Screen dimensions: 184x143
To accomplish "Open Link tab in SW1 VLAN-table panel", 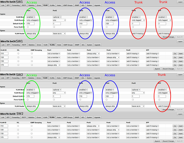I will pyautogui.click(x=3, y=45).
